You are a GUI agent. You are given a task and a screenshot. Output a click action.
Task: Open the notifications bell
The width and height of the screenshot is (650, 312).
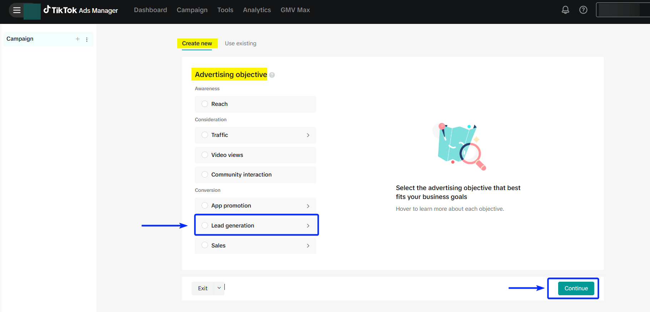coord(565,10)
